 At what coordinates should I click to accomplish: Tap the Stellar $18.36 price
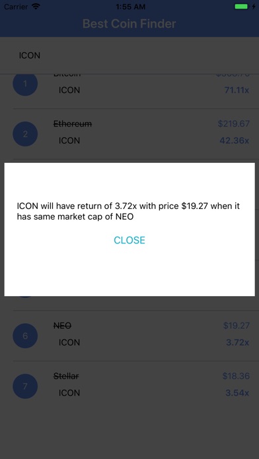[236, 376]
